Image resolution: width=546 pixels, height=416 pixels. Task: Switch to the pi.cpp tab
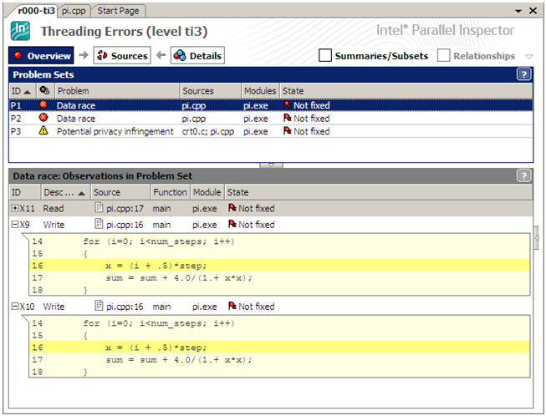pos(74,11)
